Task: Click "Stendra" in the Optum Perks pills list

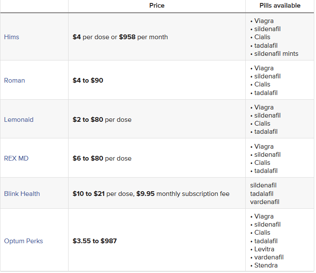Action: coord(266,265)
